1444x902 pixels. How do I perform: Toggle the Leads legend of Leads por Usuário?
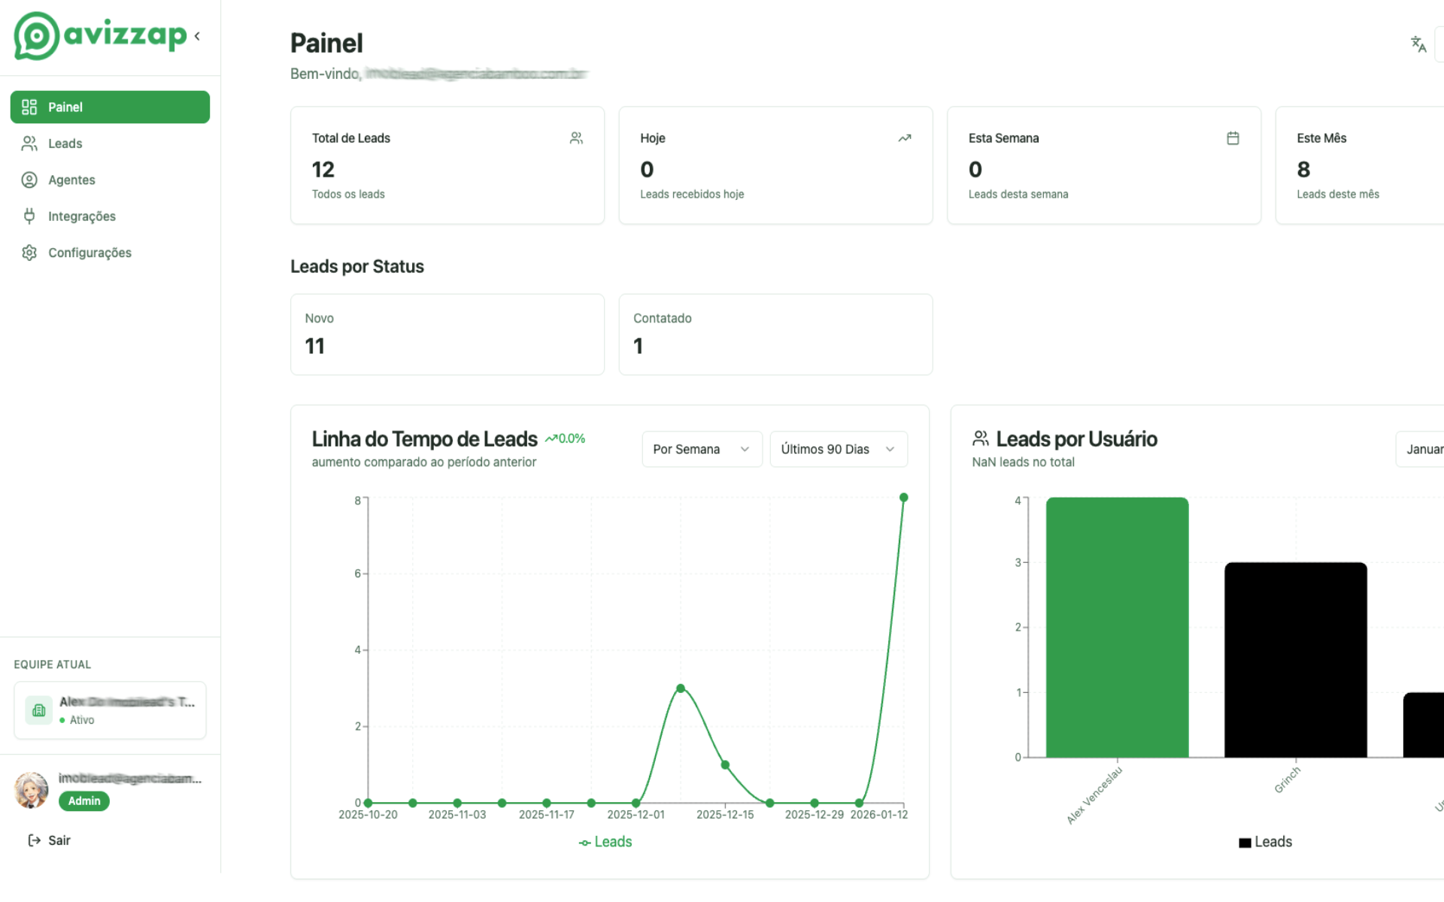pyautogui.click(x=1266, y=842)
